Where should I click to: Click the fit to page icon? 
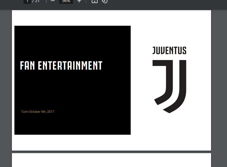pos(95,1)
